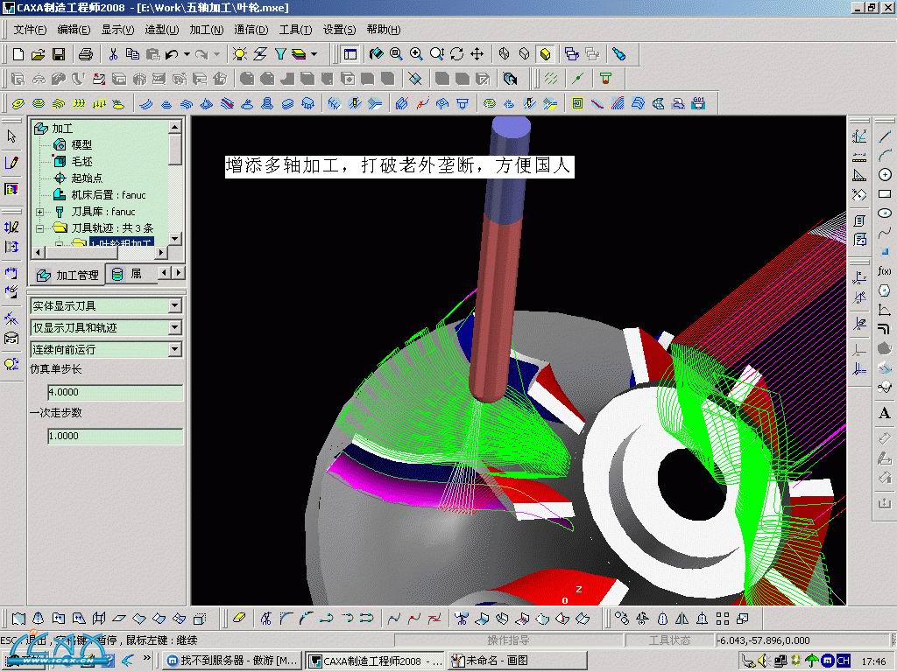This screenshot has height=672, width=897.
Task: Click the text 'A' tool in right toolbar
Action: coord(885,413)
